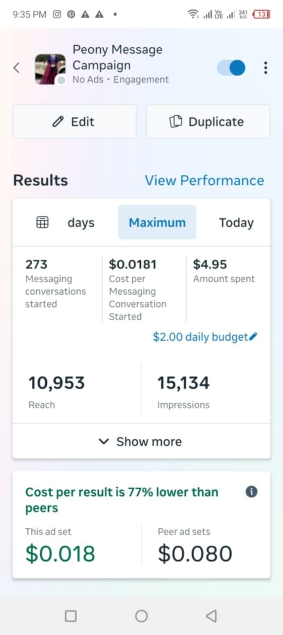Viewport: 283px width, 635px height.
Task: Open the View Performance link
Action: point(204,180)
